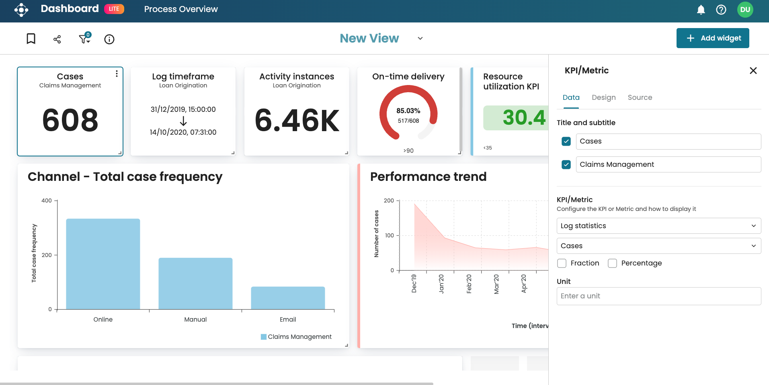769x385 pixels.
Task: Open the help question mark icon
Action: click(721, 10)
